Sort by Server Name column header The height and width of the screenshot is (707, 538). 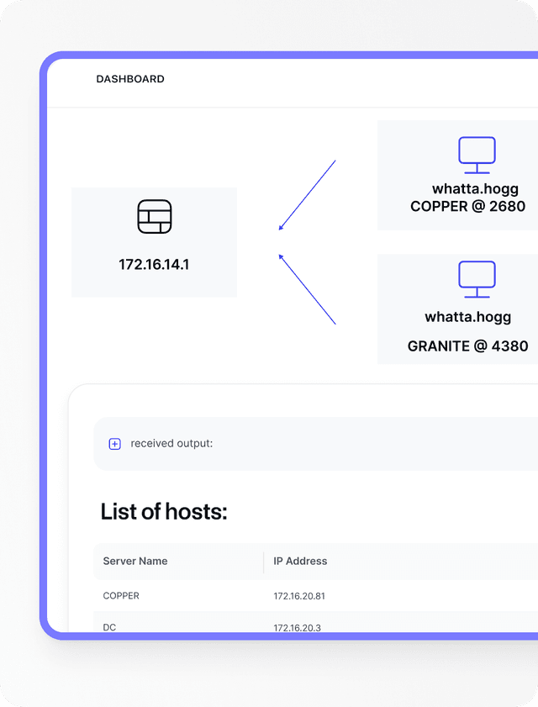tap(135, 561)
